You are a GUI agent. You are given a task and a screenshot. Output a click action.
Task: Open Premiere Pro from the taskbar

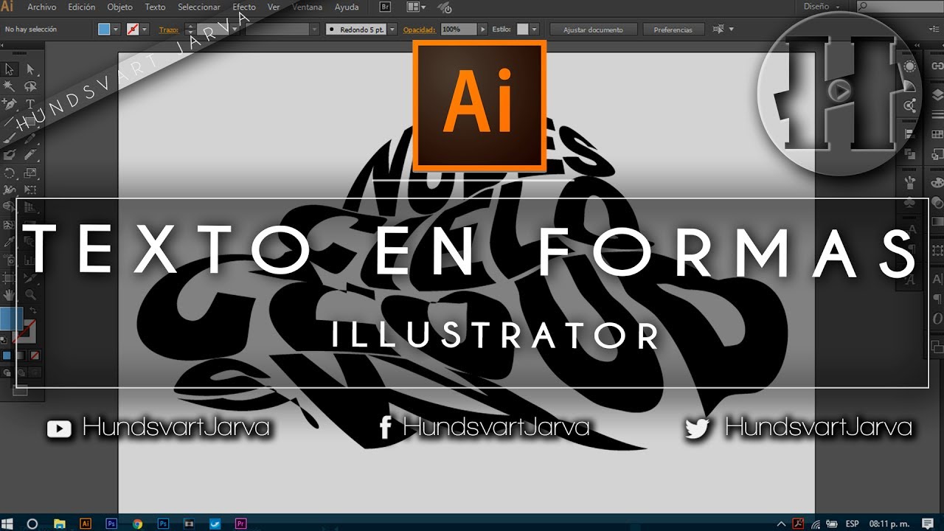point(240,524)
